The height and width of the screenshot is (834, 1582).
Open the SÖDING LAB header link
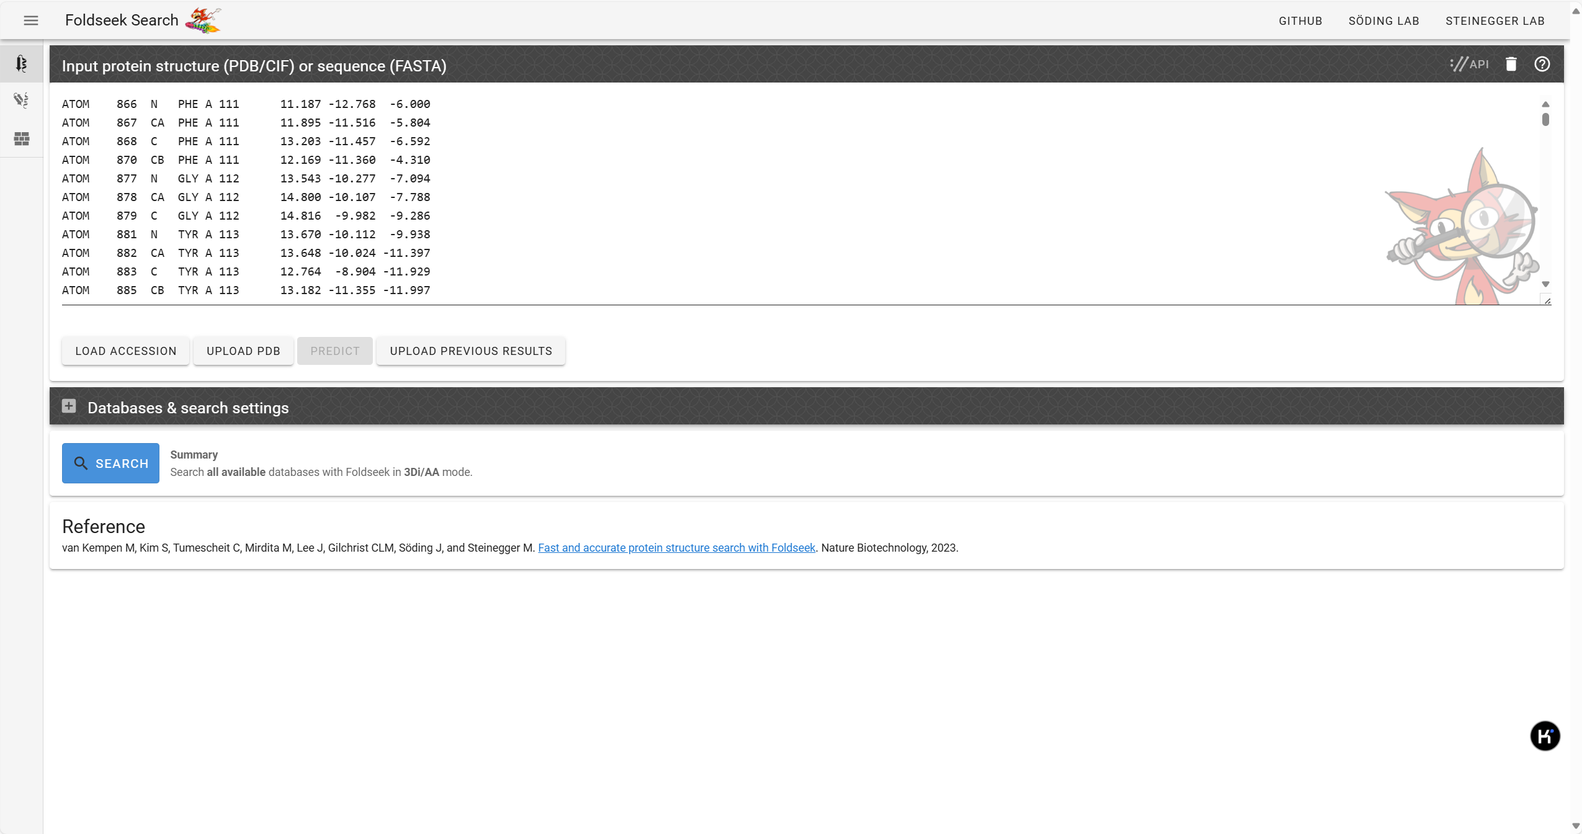pyautogui.click(x=1383, y=21)
